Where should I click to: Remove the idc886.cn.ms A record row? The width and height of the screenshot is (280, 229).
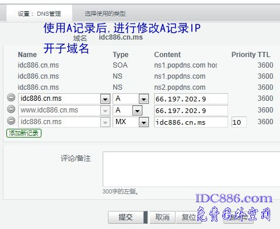pos(11,97)
